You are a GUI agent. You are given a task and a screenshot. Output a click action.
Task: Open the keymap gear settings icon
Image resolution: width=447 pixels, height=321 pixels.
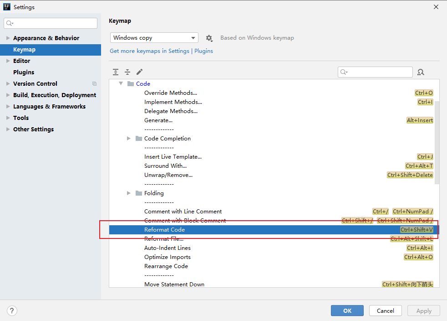point(209,38)
